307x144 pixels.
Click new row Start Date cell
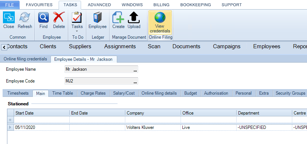[42, 120]
